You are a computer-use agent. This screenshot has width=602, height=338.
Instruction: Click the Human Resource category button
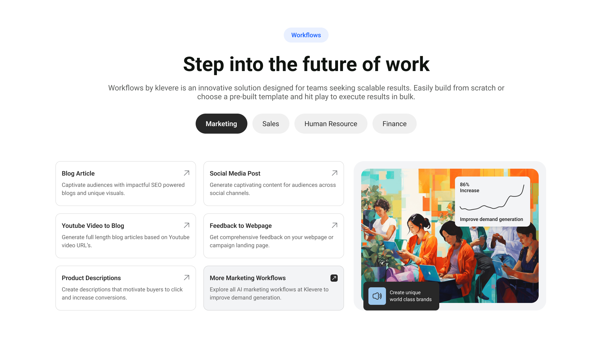331,124
